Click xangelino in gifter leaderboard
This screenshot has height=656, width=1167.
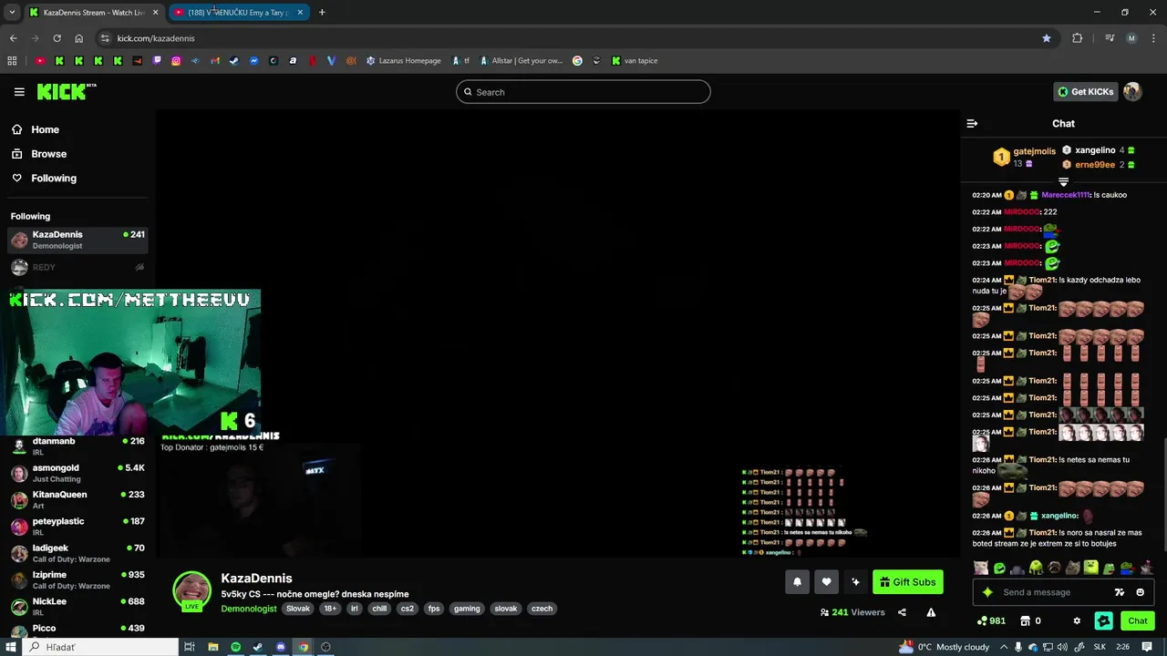(1095, 150)
